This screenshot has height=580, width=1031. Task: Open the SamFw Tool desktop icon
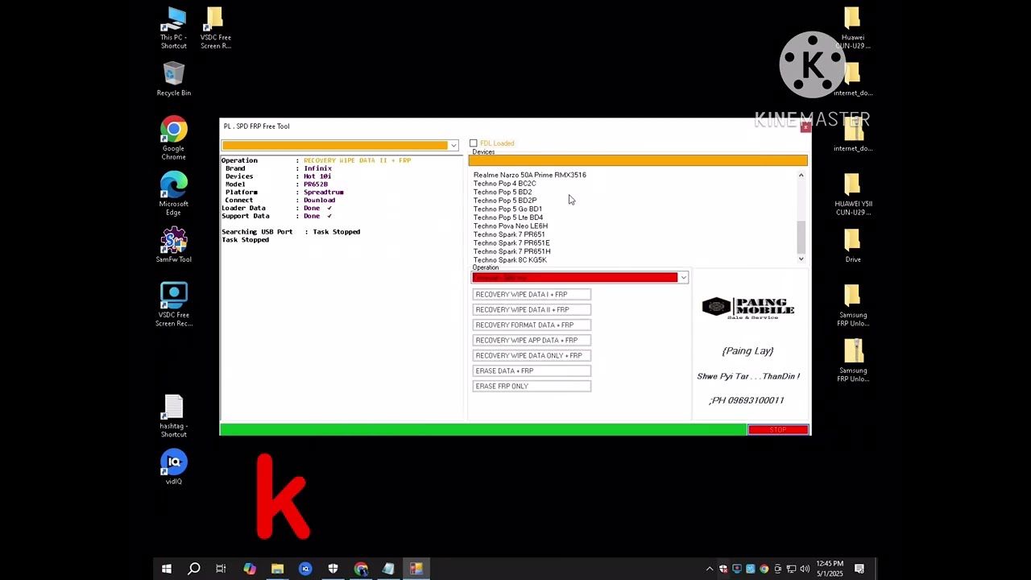(x=173, y=246)
